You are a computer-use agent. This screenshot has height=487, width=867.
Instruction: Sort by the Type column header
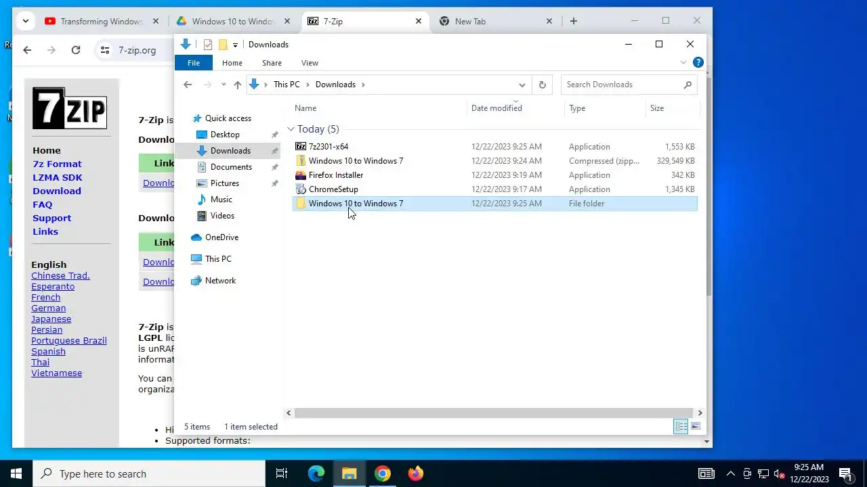pyautogui.click(x=605, y=108)
